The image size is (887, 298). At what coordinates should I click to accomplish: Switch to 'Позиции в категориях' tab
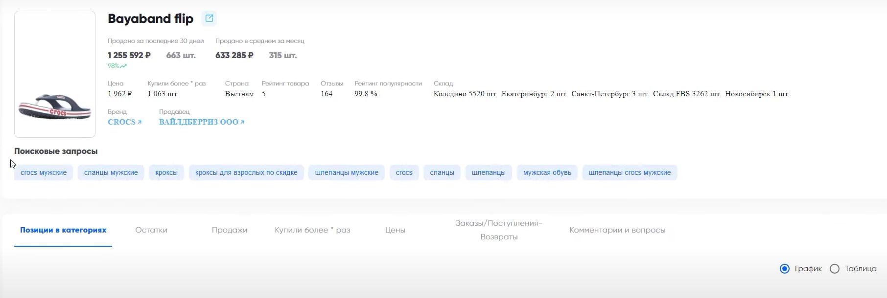click(63, 230)
